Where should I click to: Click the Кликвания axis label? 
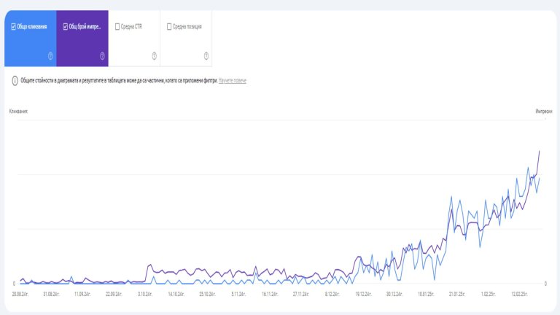[x=17, y=111]
